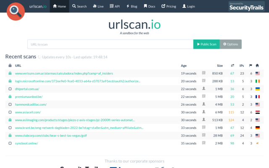Open the Blog nav item

[132, 6]
